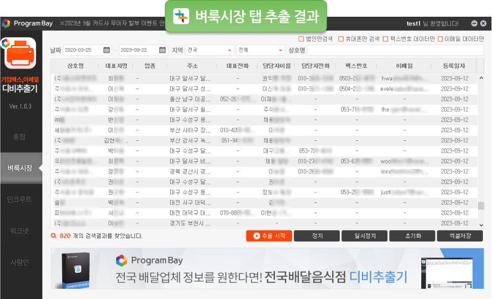The image size is (492, 299).
Task: Sort by the 대표자명 column header
Action: click(116, 66)
